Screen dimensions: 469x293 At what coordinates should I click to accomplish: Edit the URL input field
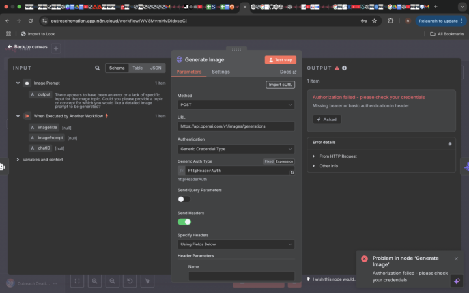click(x=236, y=126)
